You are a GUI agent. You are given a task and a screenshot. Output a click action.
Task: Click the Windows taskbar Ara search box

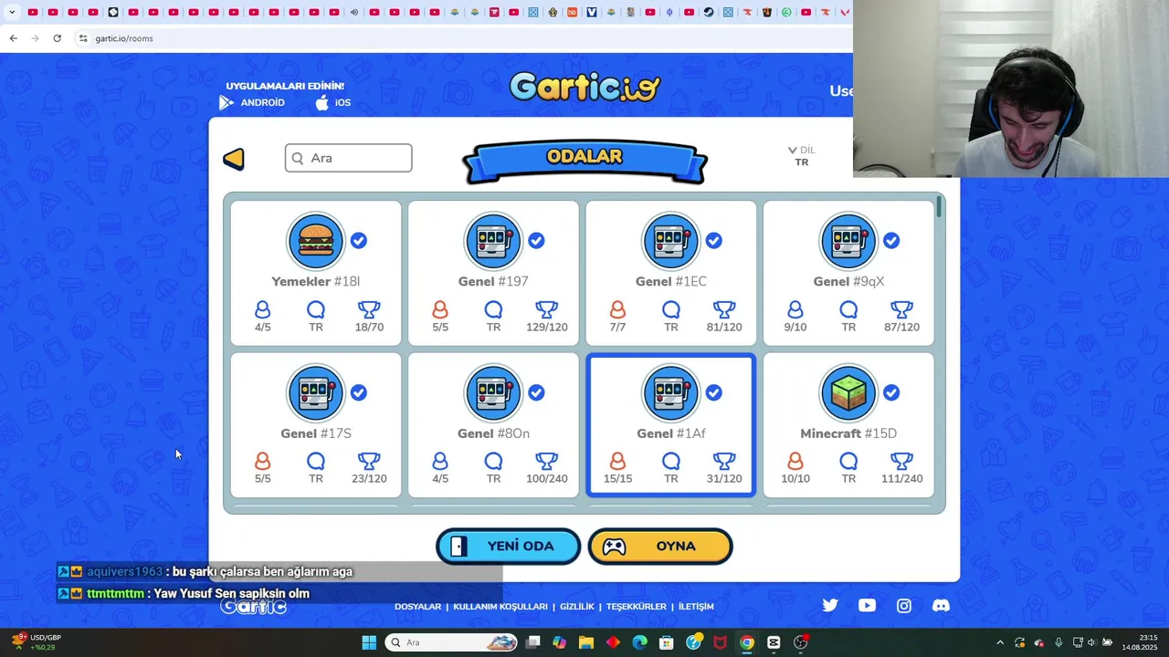[453, 642]
